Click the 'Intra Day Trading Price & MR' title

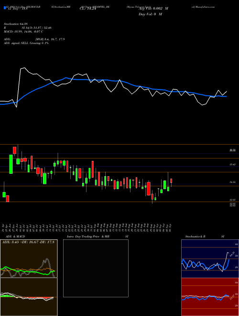tap(88, 237)
